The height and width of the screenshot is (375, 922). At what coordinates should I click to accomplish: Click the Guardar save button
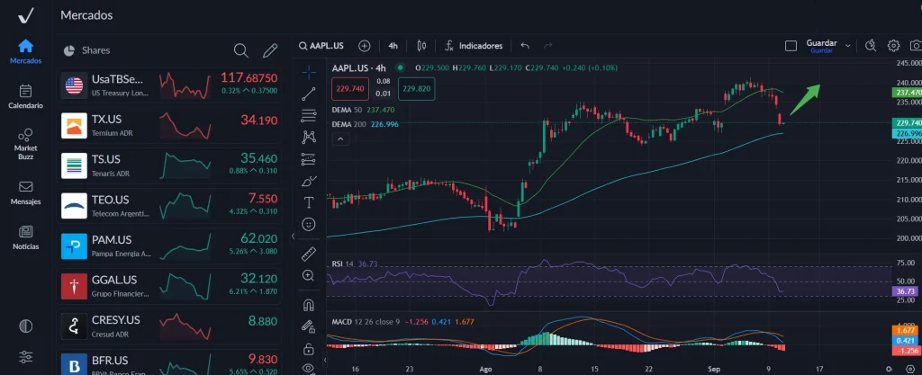(821, 46)
